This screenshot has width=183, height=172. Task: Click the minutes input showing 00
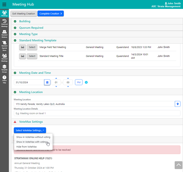click(68, 82)
